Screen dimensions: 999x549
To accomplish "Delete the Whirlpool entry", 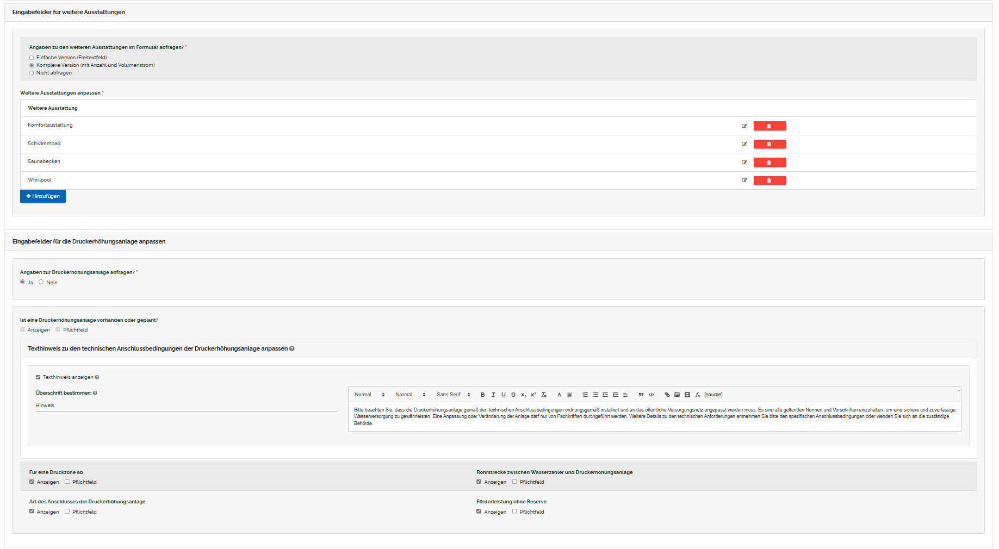I will point(770,180).
